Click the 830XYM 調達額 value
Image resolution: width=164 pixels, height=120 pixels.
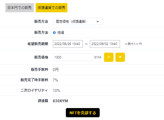tap(60, 101)
